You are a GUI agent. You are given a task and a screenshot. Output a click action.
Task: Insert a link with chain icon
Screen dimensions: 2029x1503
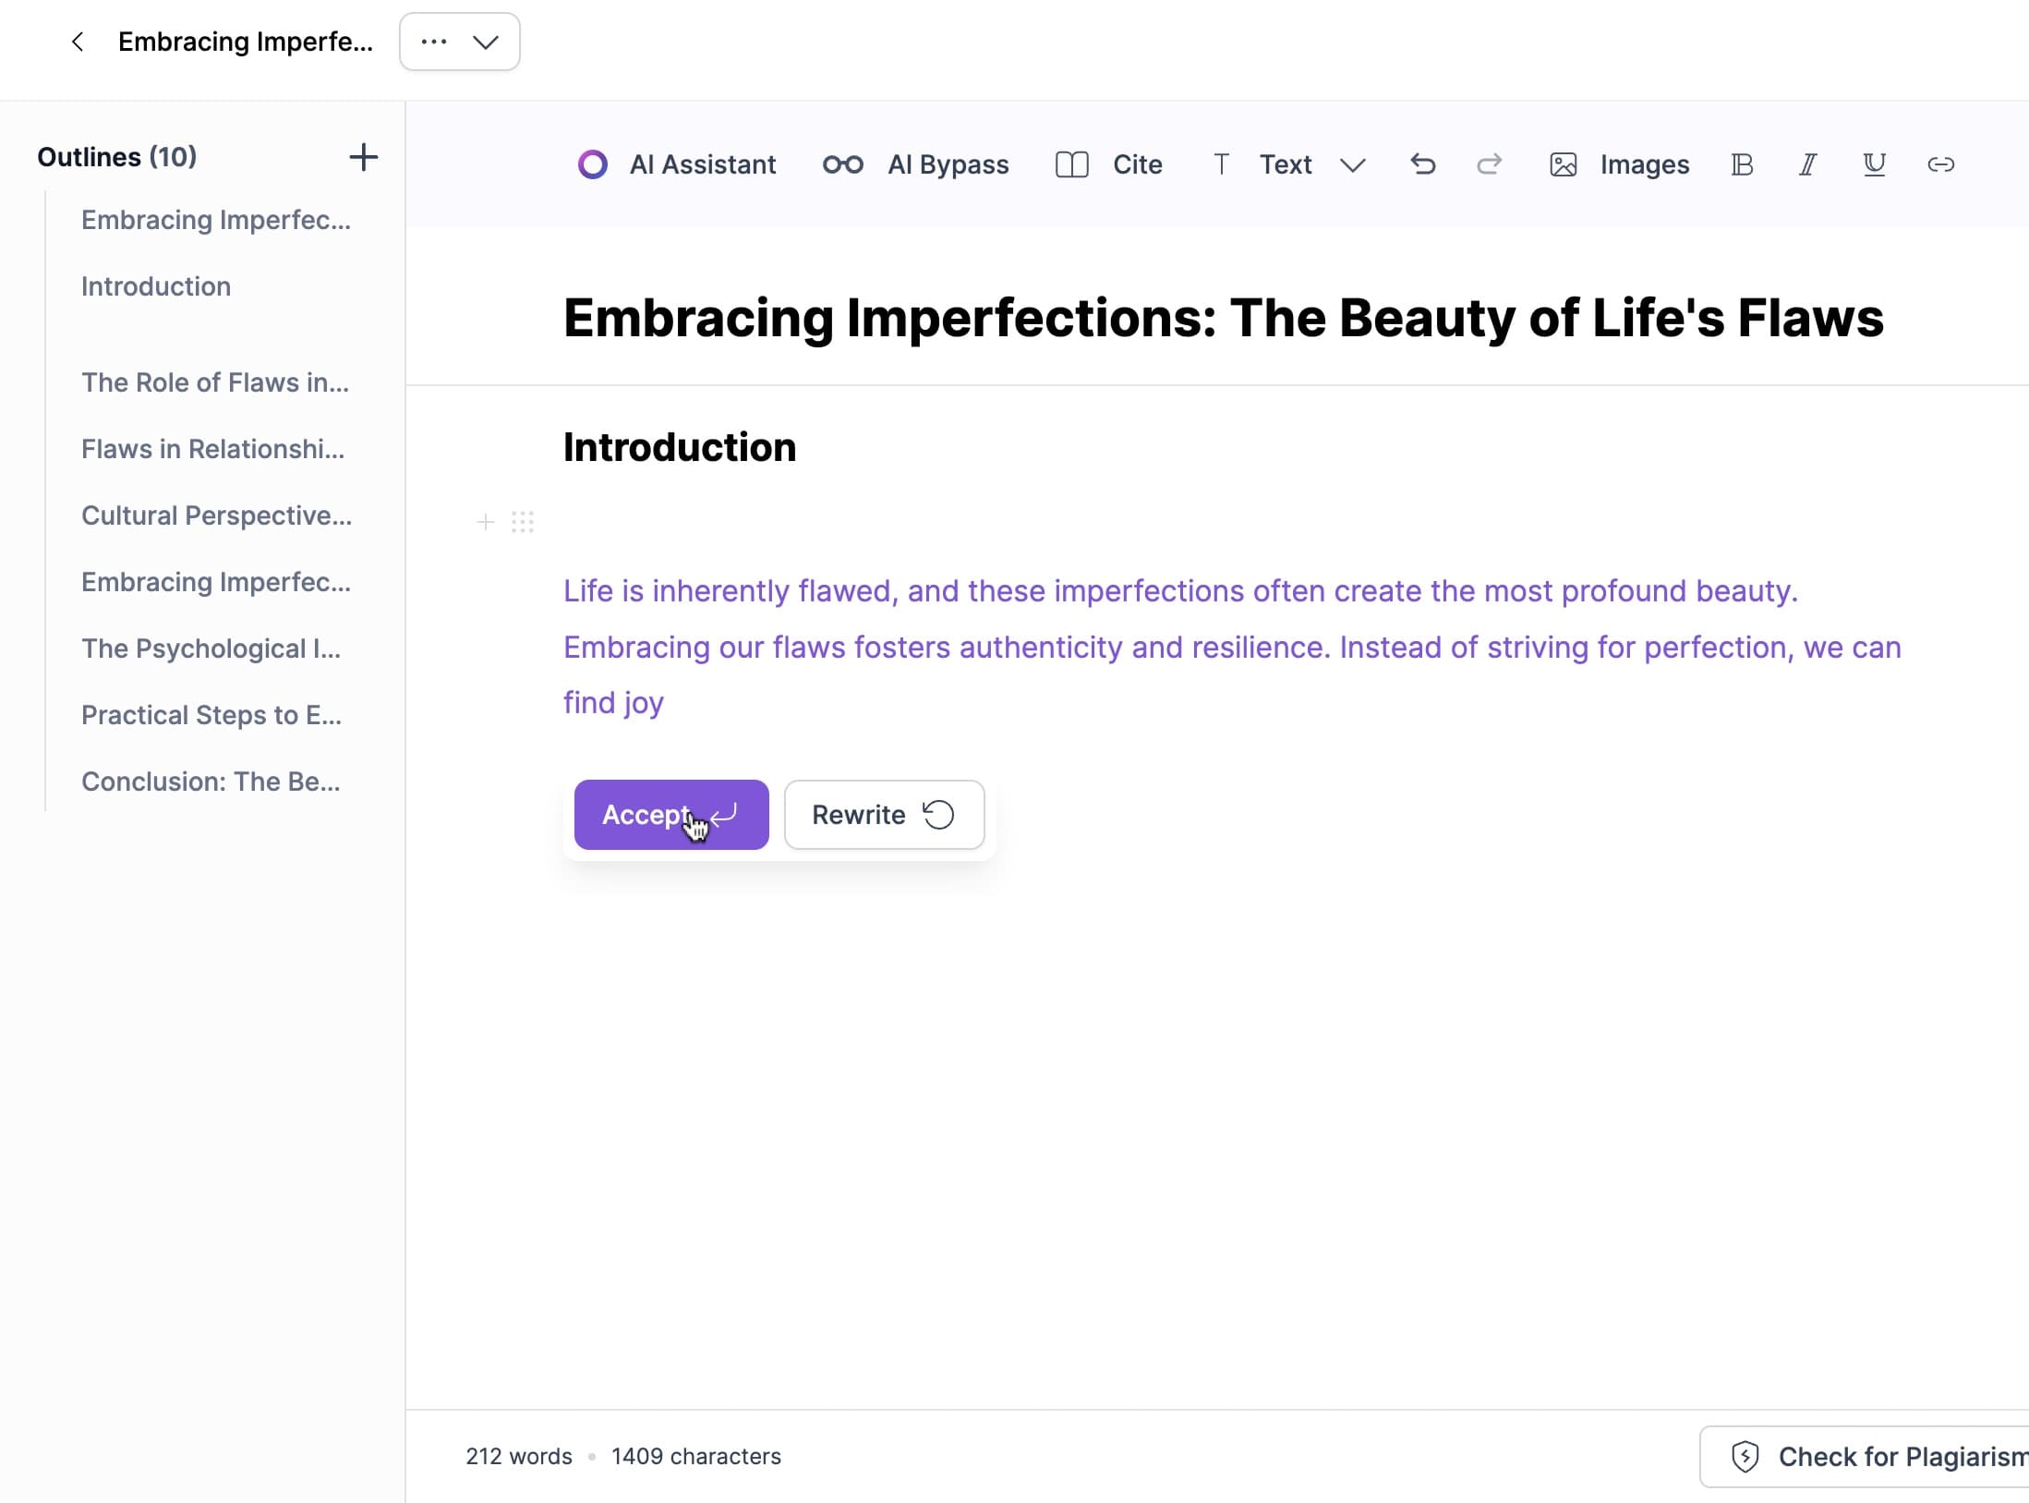pos(1940,164)
